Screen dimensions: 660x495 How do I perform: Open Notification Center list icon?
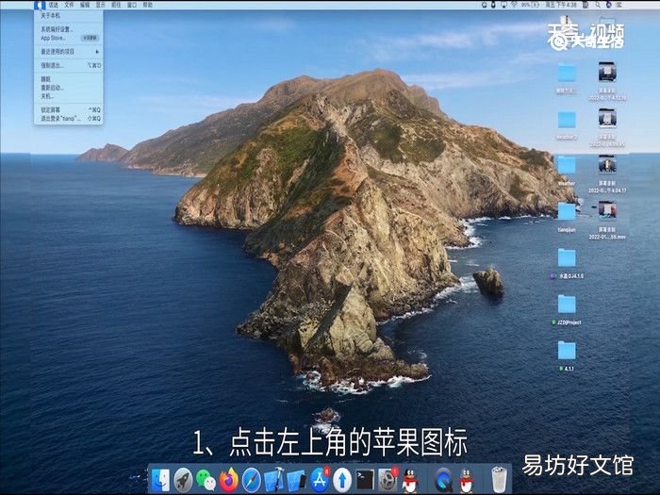click(x=619, y=5)
